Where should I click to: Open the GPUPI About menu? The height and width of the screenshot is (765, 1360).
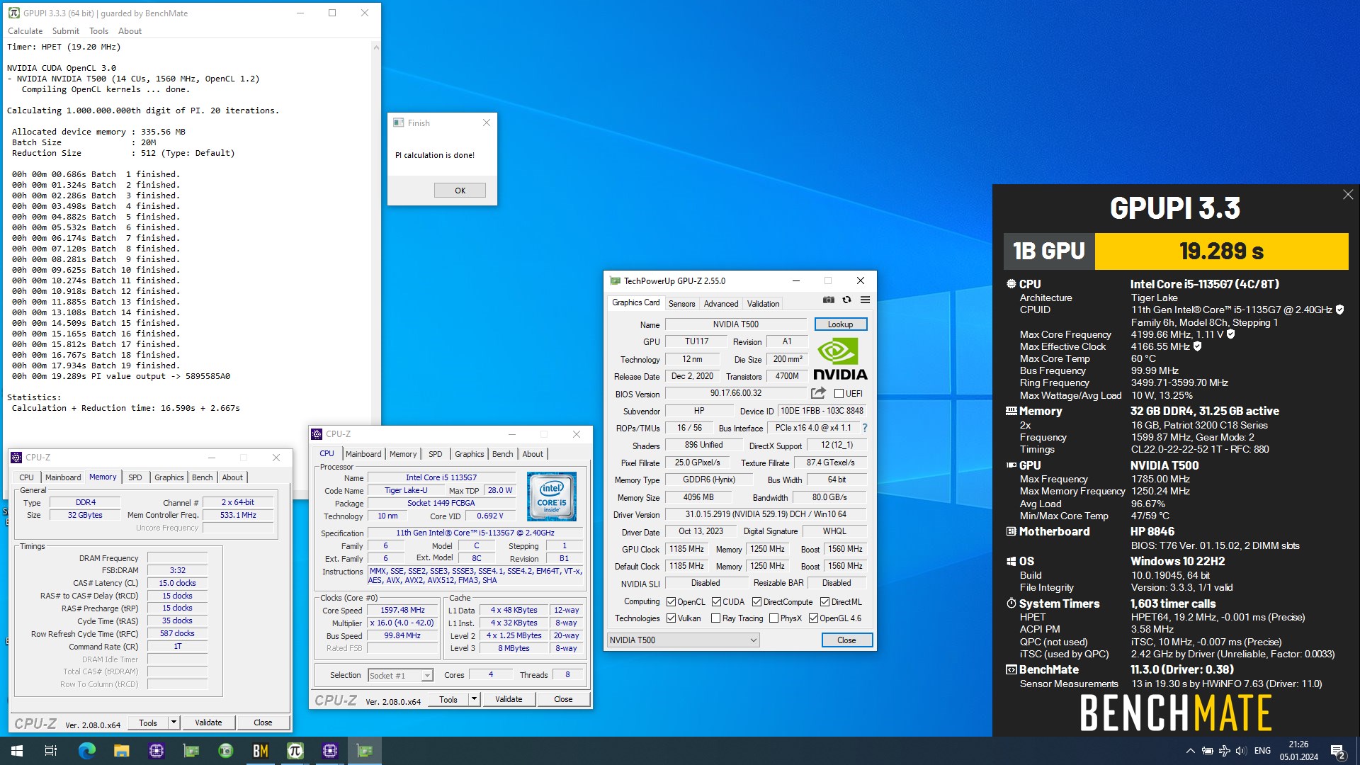[130, 31]
